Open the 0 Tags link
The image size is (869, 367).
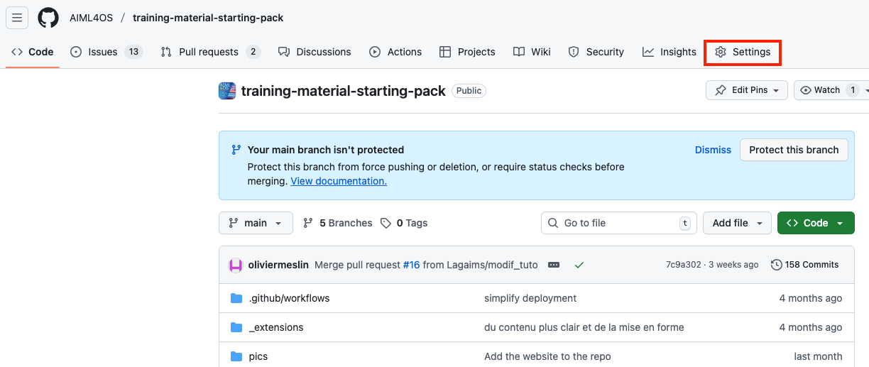[404, 223]
